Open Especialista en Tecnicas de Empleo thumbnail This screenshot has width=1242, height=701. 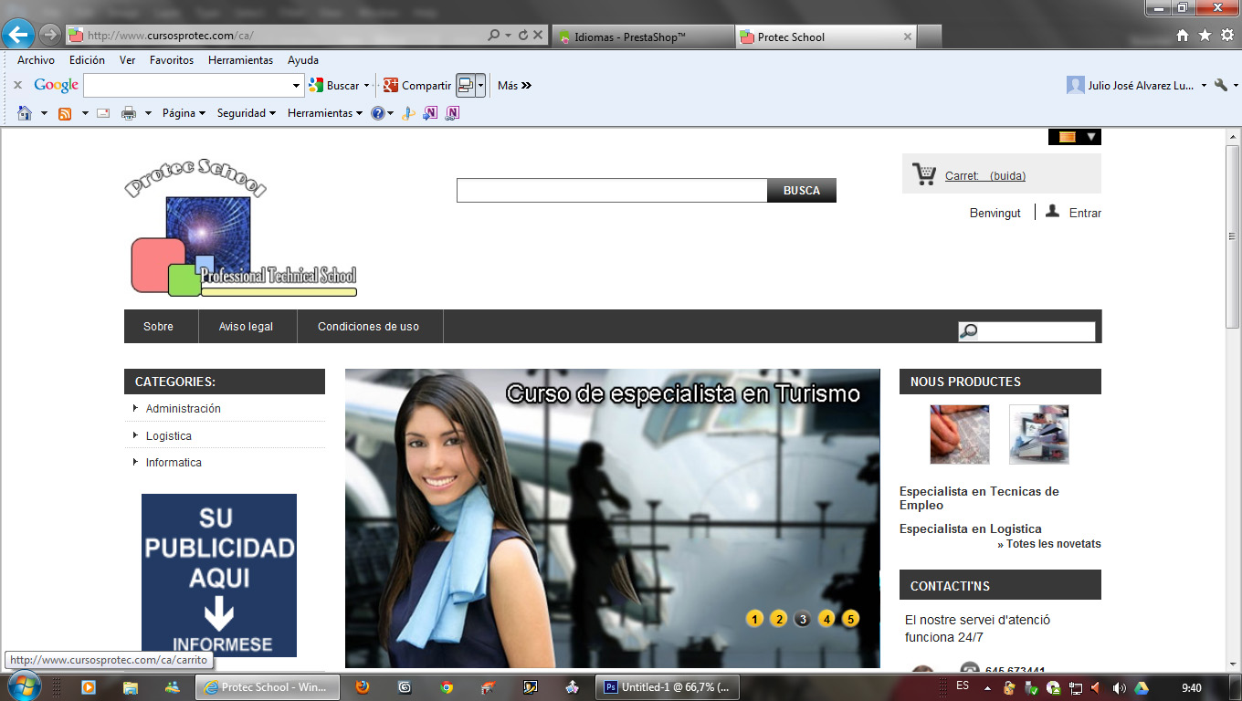point(960,434)
